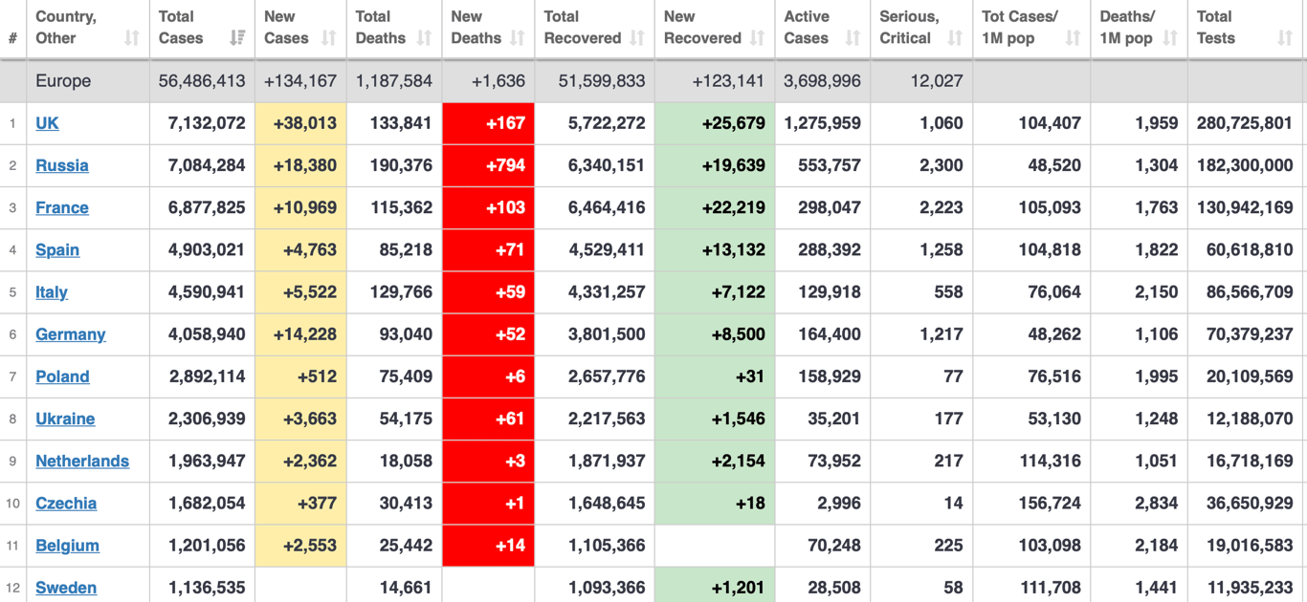Click Spain new deaths cell +71
Screen dimensions: 1307x602
488,249
